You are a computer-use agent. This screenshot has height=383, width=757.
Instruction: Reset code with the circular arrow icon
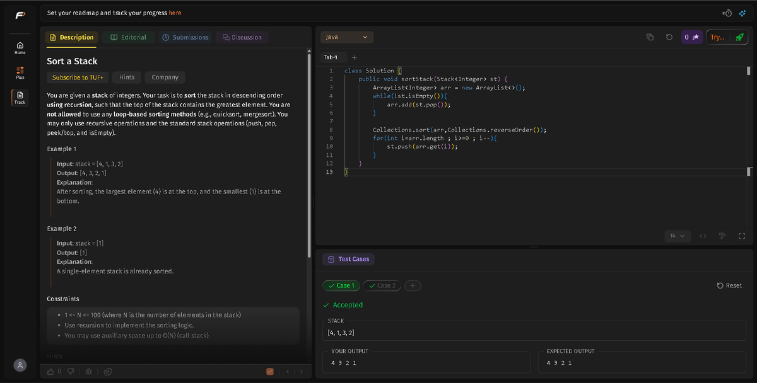coord(669,37)
